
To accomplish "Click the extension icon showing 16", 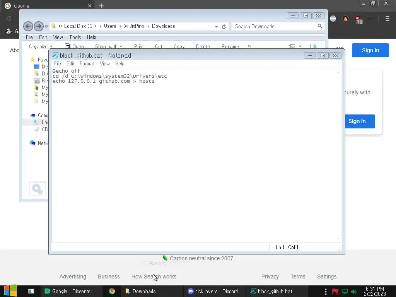I will [358, 19].
